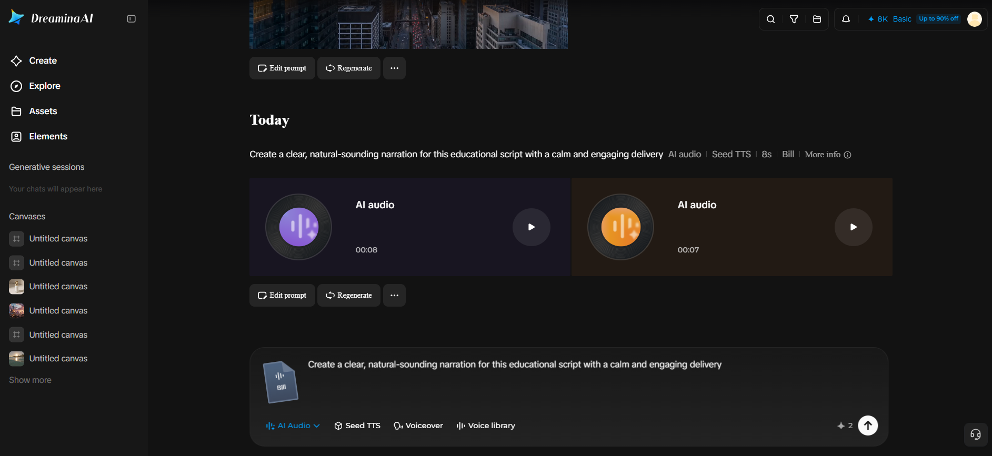Open the second Untitled canvas

click(48, 263)
